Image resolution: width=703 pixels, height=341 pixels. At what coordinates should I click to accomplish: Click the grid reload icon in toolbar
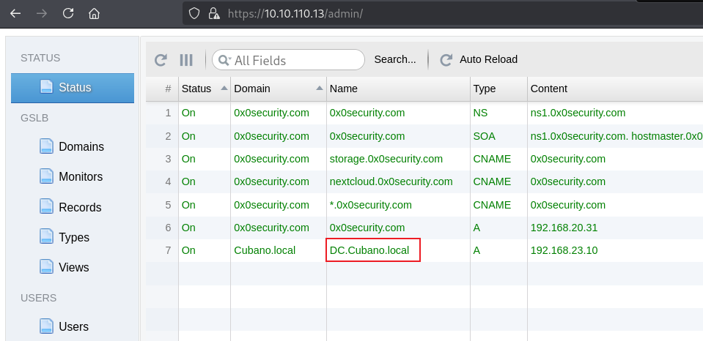[x=161, y=60]
